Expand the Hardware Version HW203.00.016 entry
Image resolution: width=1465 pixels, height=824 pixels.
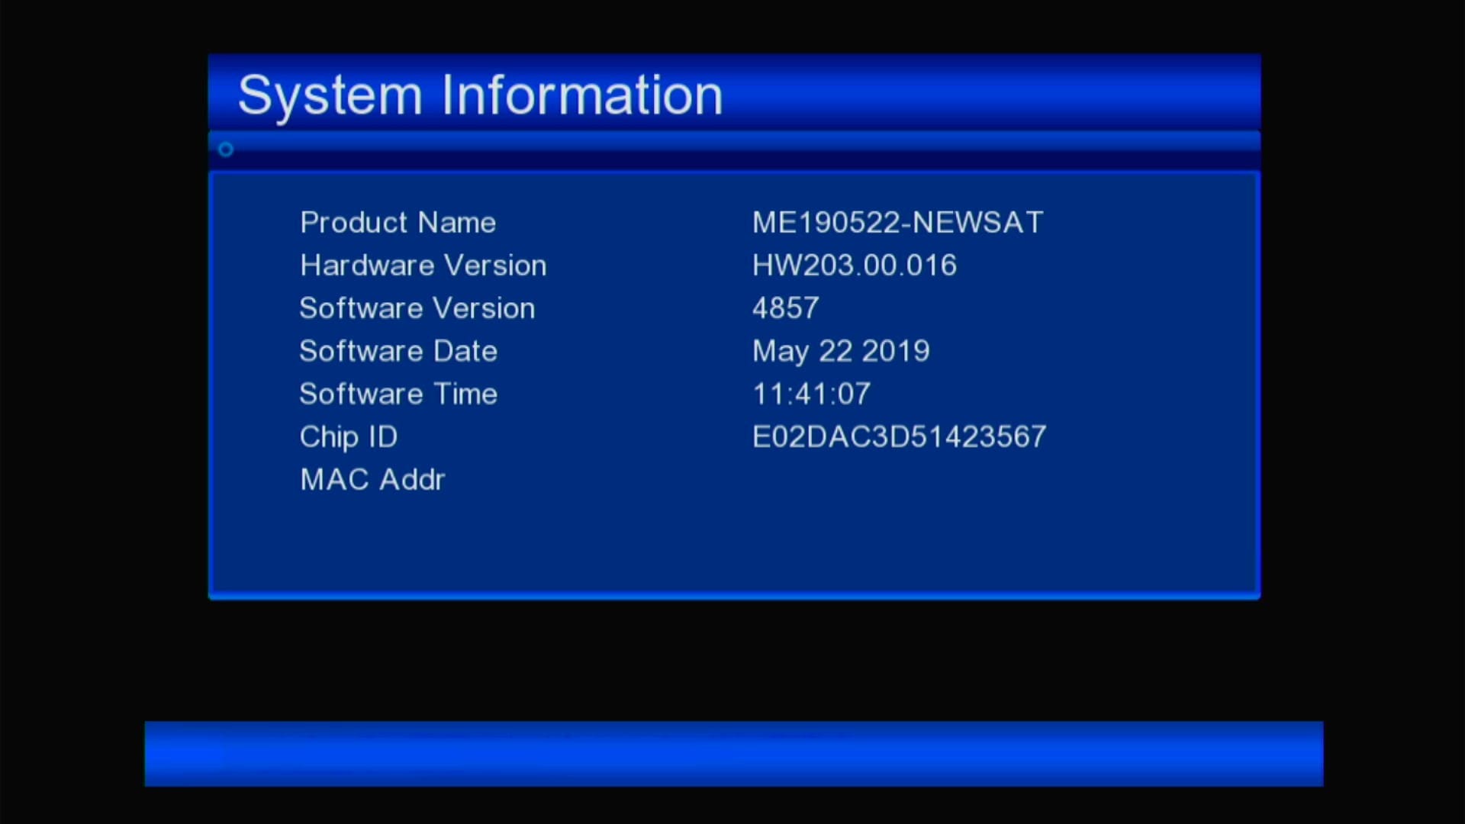[854, 265]
